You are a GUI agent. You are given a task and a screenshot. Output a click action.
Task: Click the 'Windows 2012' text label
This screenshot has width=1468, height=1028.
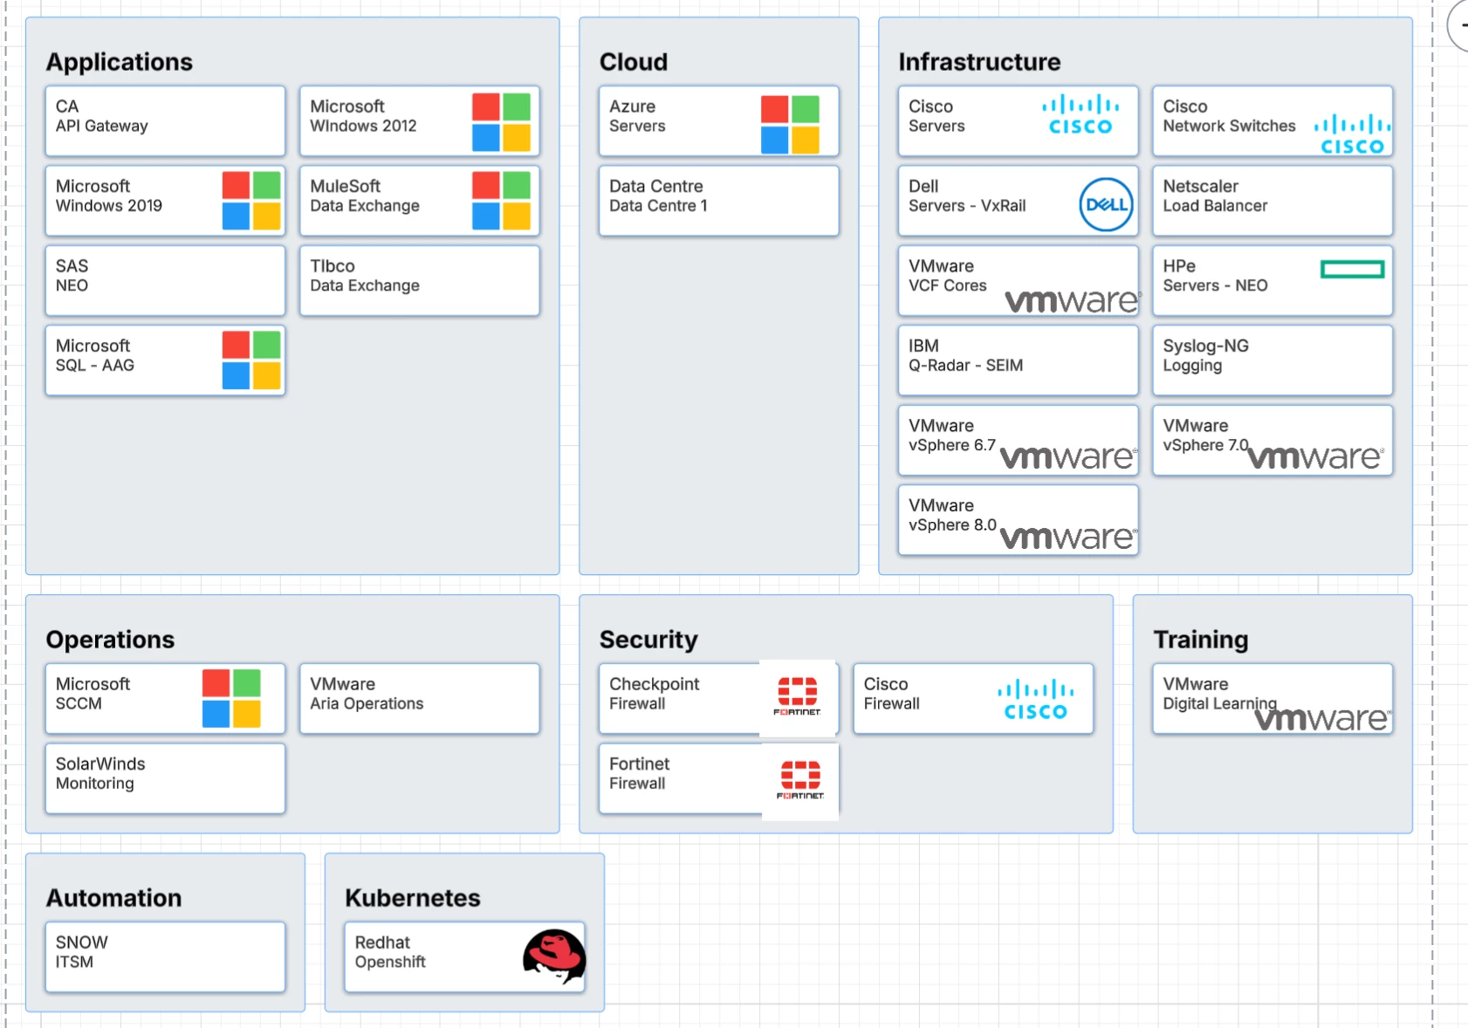click(363, 126)
